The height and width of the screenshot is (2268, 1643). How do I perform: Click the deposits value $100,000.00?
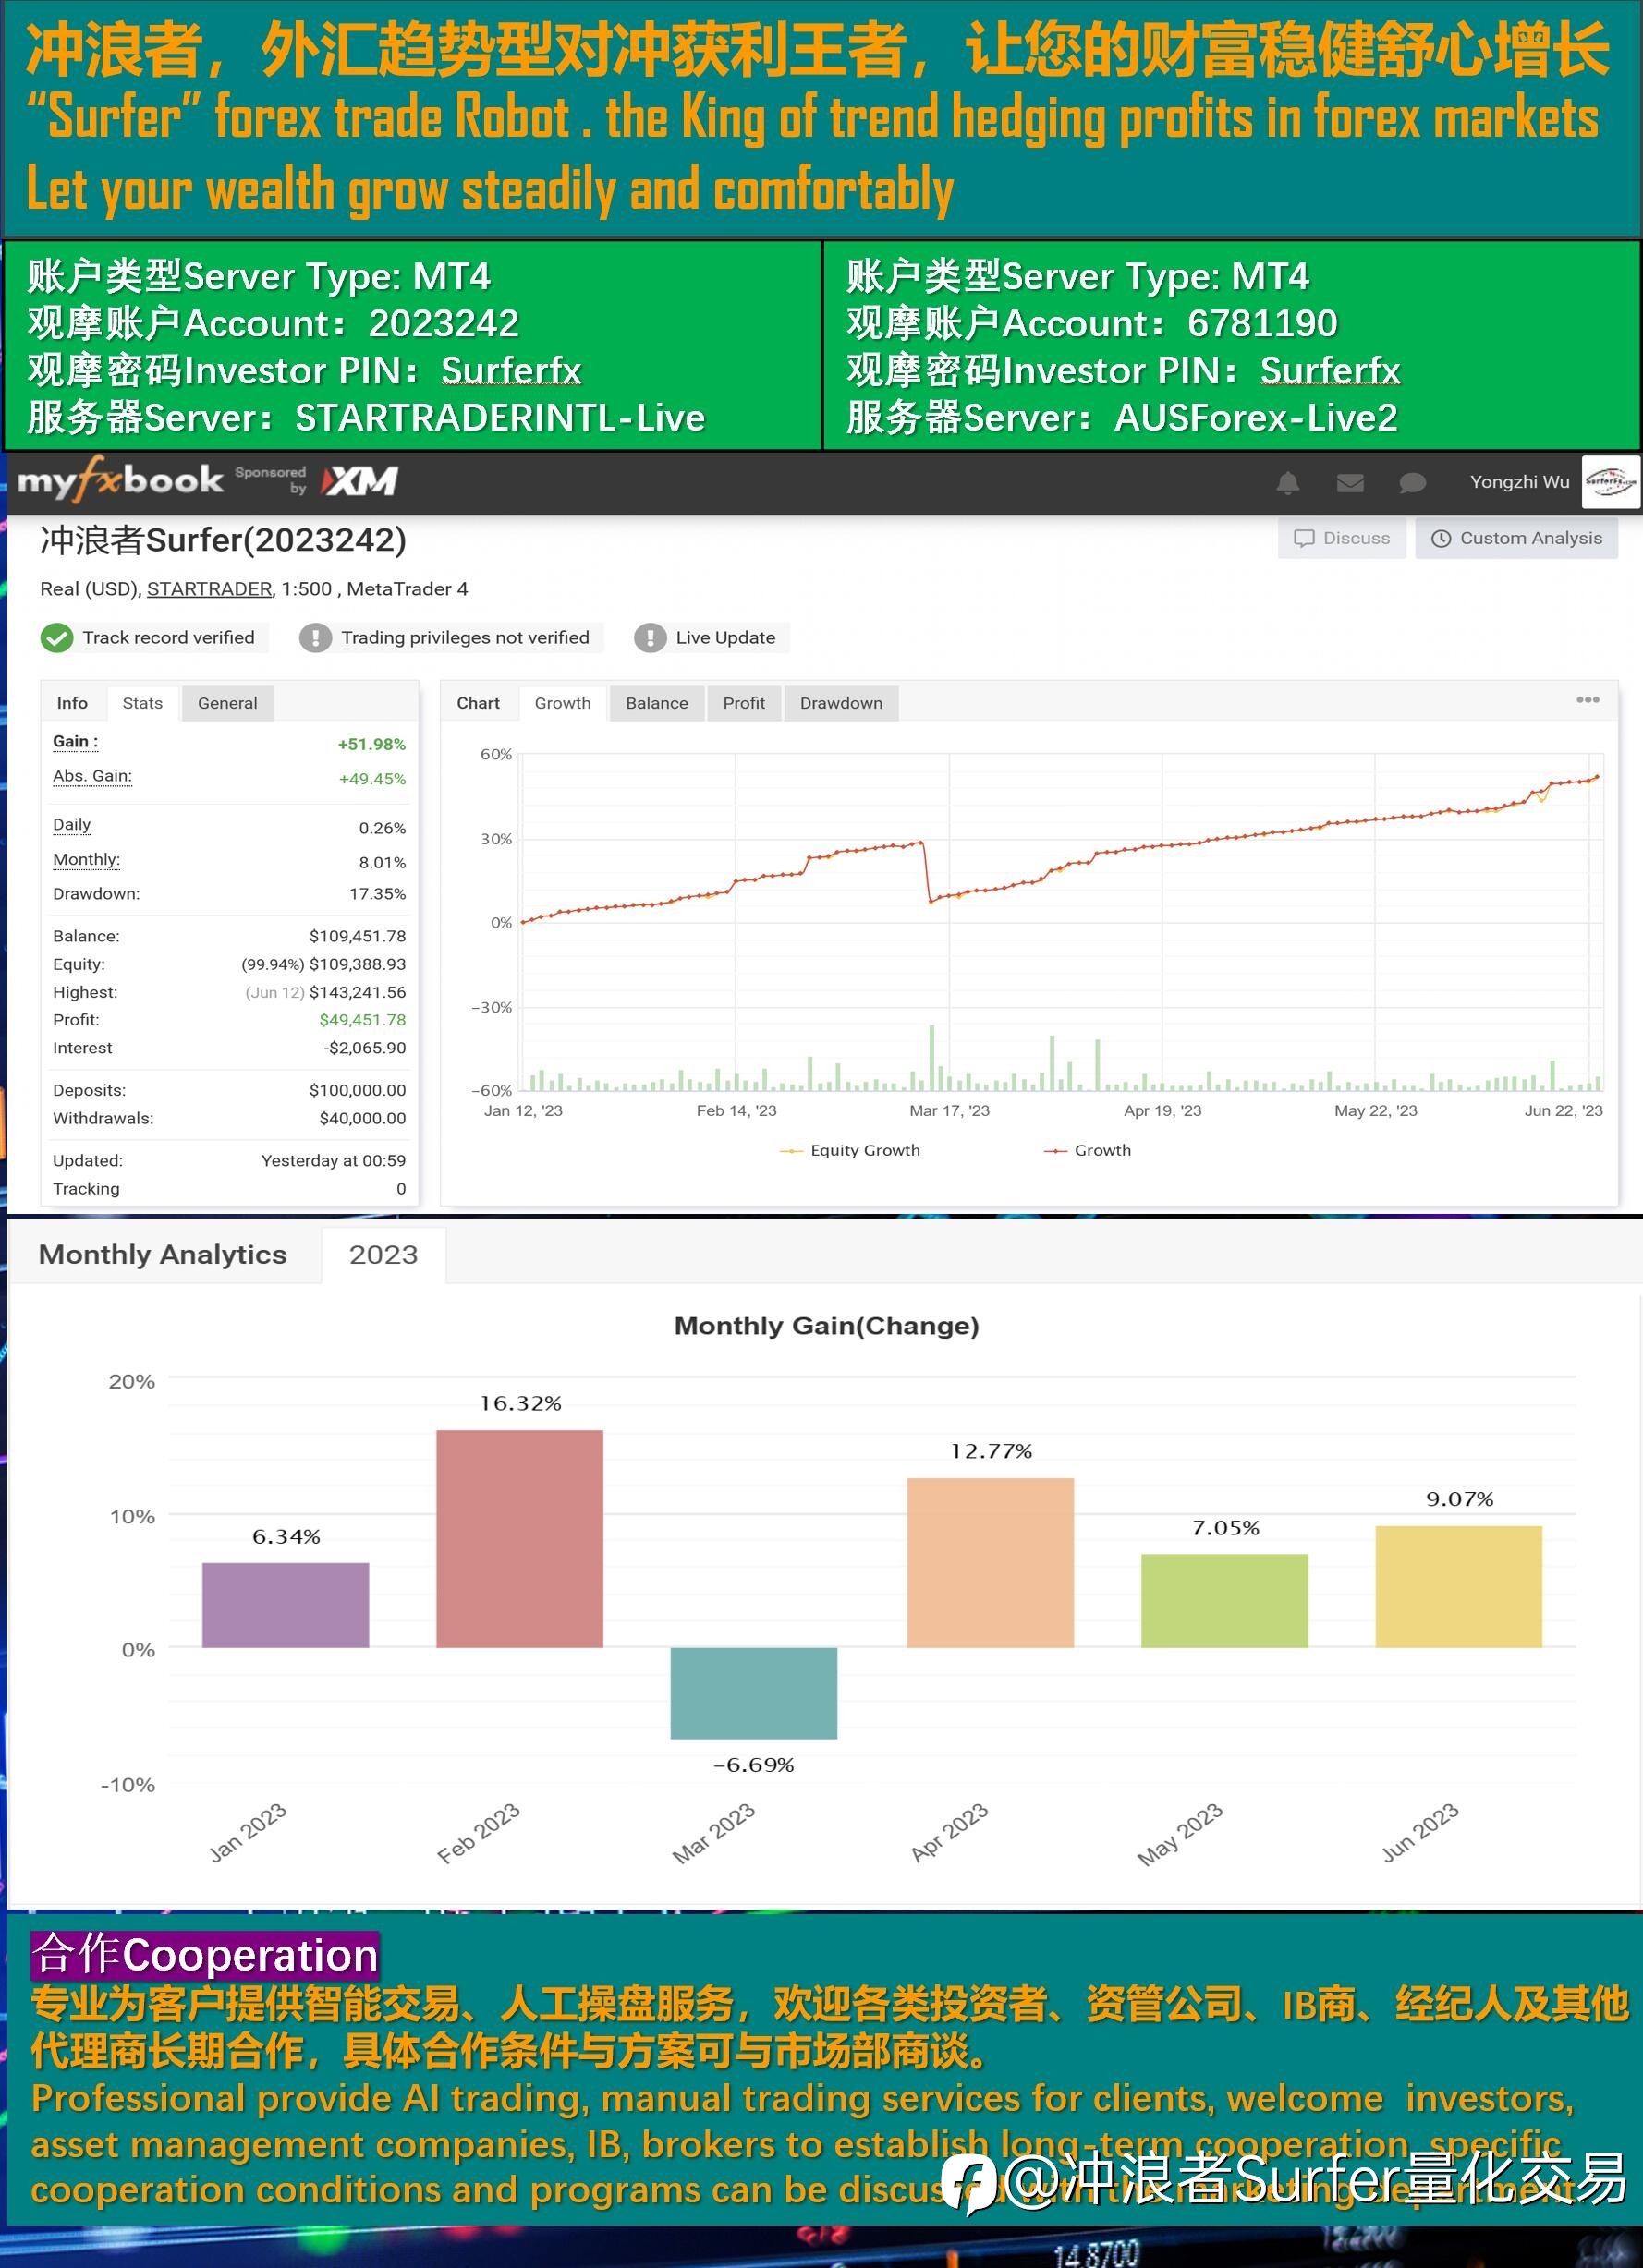pos(358,1090)
